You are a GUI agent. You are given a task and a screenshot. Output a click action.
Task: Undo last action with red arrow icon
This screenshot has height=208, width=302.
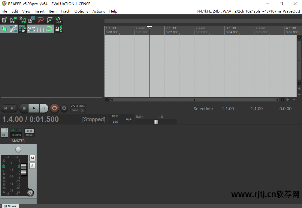(x=41, y=20)
